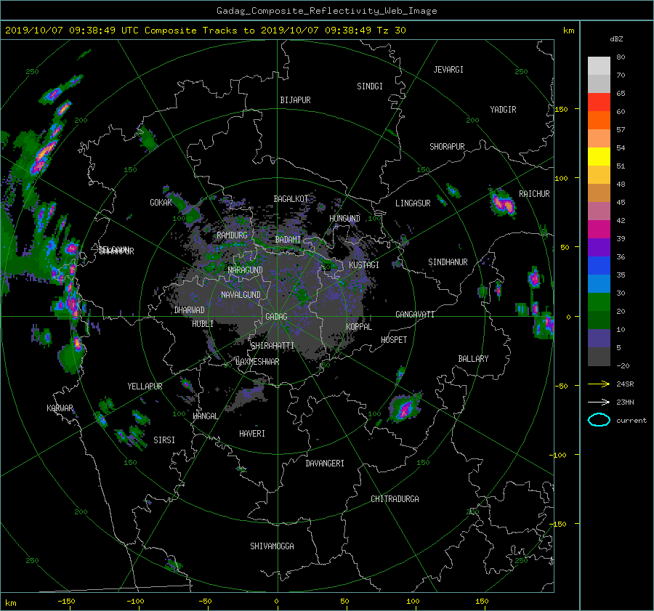Click the HUBLI city label
The image size is (654, 611).
coord(203,323)
